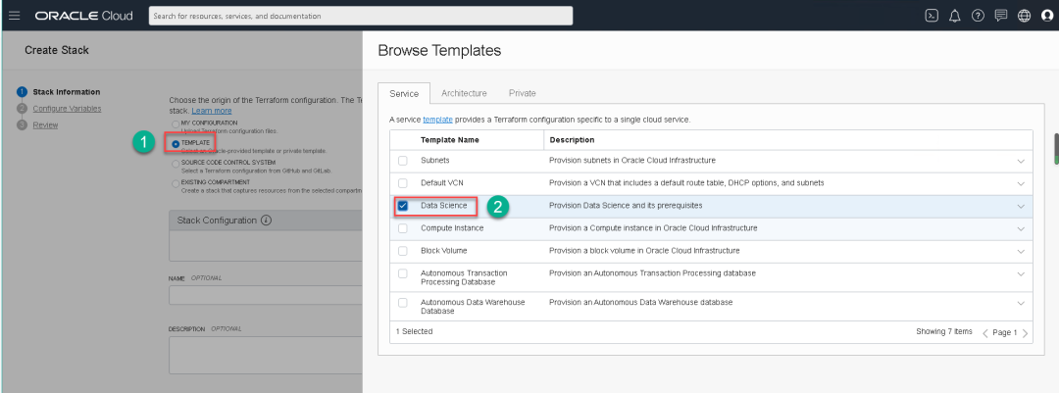Screen dimensions: 1059x393
Task: Tick the Compute Instance template checkbox
Action: 402,228
